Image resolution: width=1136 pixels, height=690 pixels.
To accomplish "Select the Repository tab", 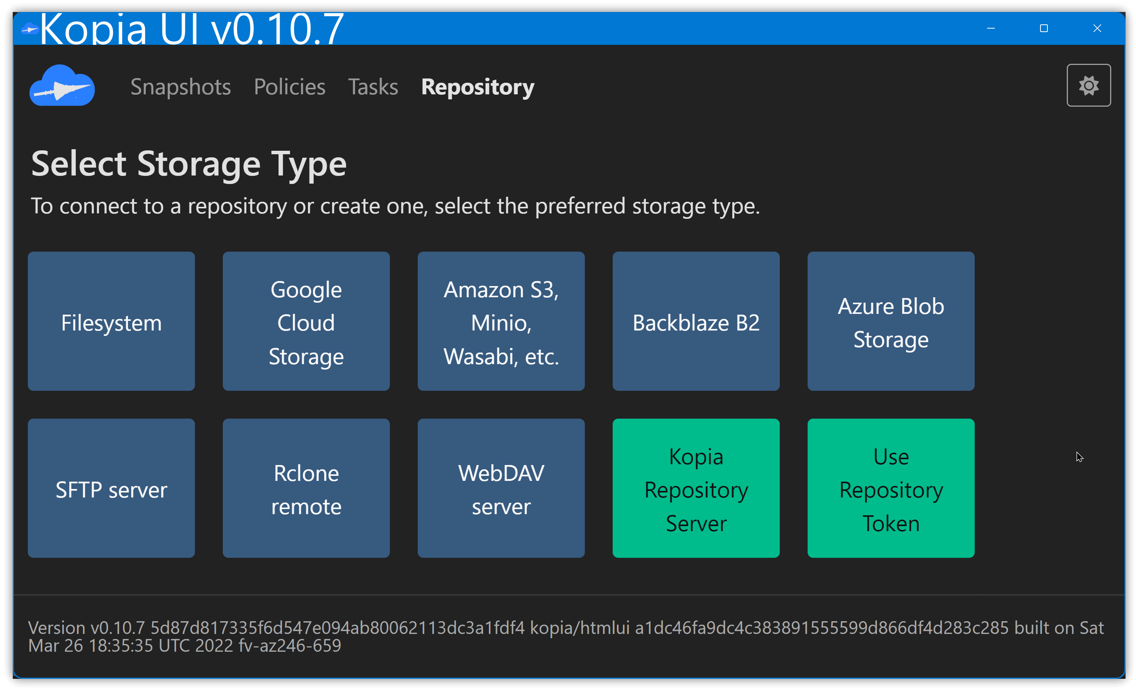I will (478, 87).
